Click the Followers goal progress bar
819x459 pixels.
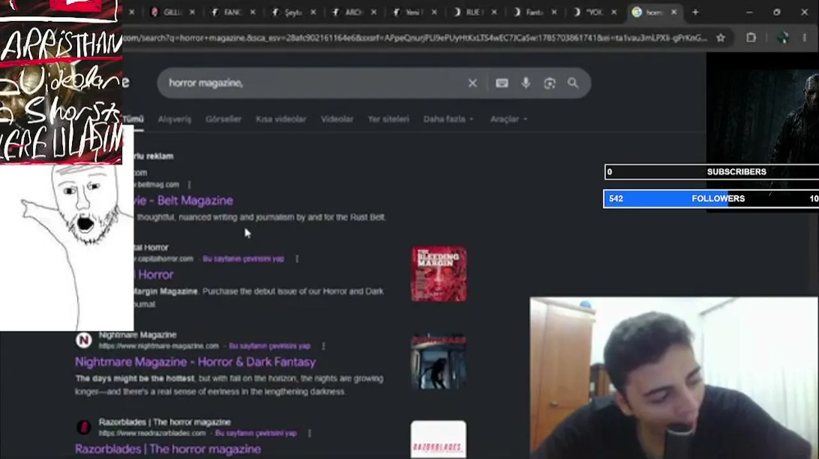(x=711, y=199)
